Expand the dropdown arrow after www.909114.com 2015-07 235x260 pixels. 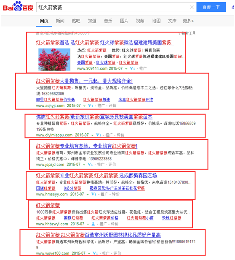[x=126, y=69]
